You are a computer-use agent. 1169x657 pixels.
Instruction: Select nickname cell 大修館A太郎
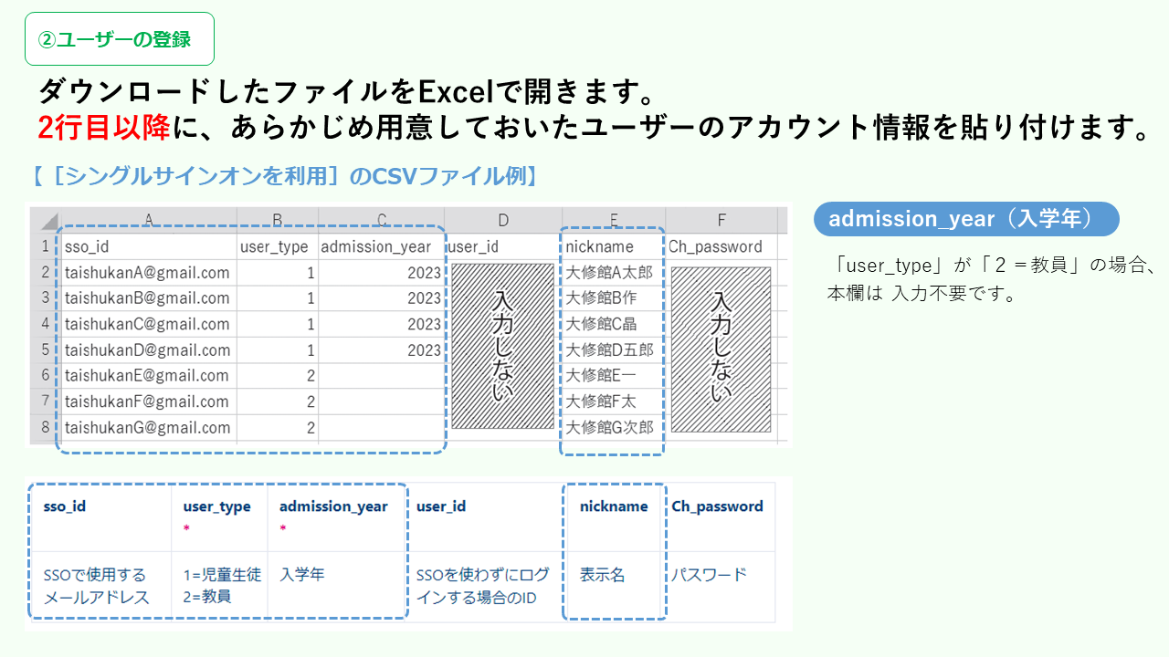[x=614, y=272]
